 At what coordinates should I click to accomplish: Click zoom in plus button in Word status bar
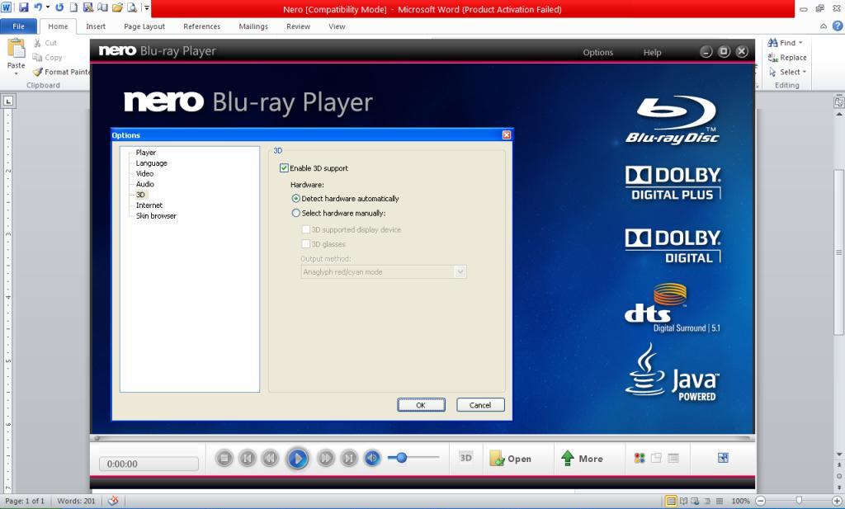tap(837, 501)
